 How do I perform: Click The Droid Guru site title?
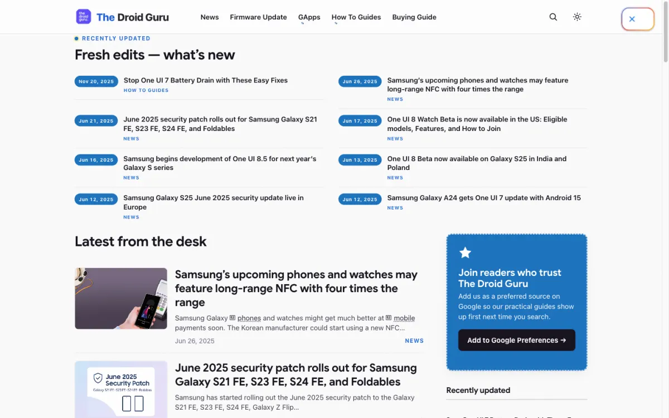133,17
